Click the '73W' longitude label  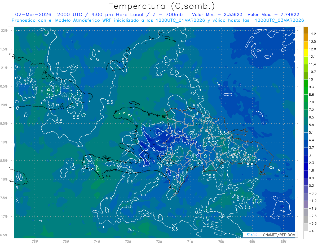point(128,241)
